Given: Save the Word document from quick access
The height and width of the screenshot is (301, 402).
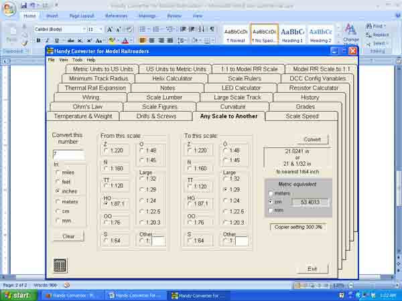Looking at the screenshot, I should 24,5.
